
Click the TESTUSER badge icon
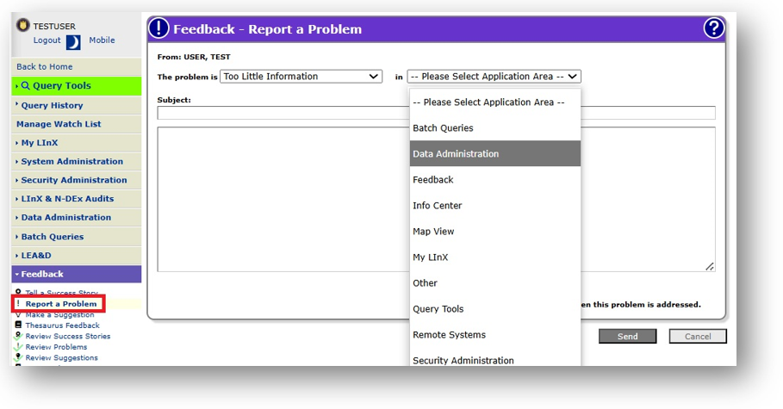[23, 25]
